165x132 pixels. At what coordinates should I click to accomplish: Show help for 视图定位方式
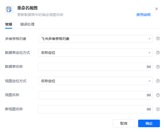[x=158, y=81]
